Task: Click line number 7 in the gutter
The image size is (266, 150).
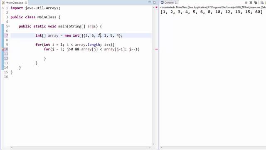Action: (x=7, y=35)
